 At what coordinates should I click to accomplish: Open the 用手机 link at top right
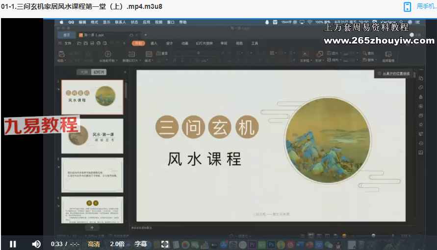tap(426, 6)
